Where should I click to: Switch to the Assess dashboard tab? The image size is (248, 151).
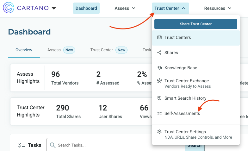[54, 50]
